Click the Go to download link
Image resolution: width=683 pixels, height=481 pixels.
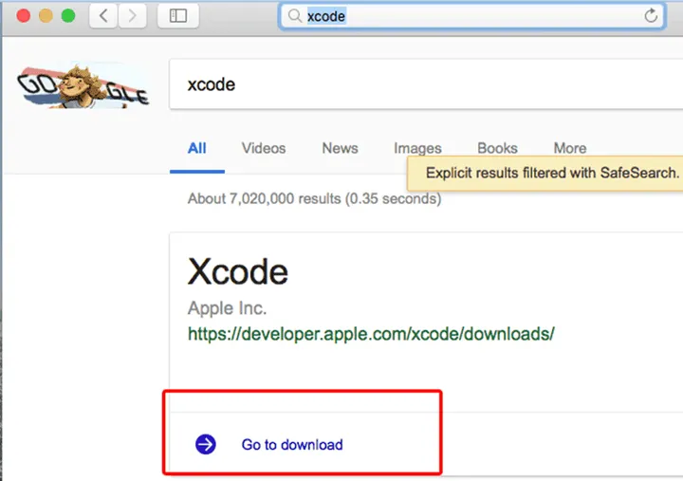(292, 444)
